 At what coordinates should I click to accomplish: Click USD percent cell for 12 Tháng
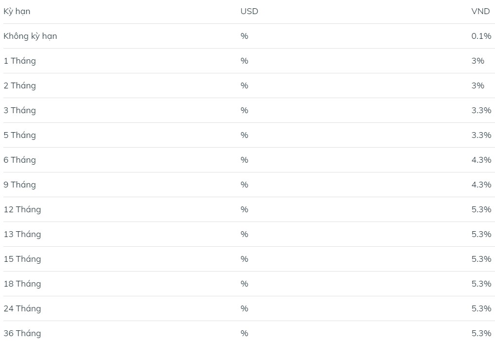coord(244,209)
